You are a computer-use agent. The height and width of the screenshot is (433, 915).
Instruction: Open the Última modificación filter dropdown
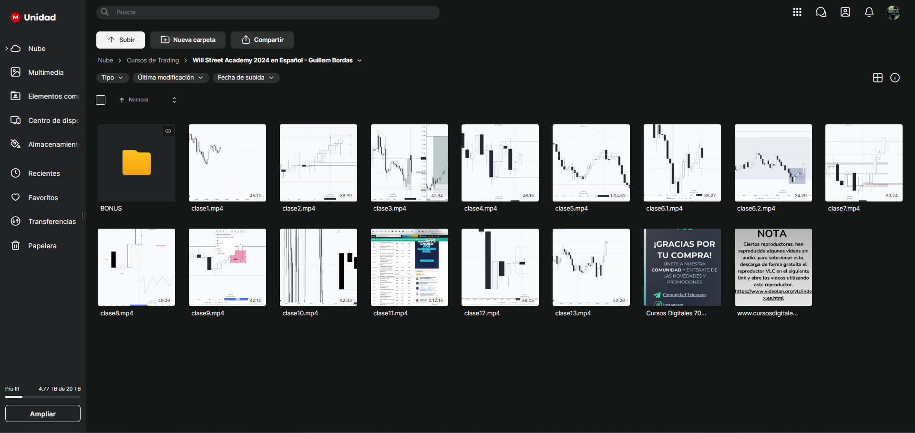pos(170,78)
